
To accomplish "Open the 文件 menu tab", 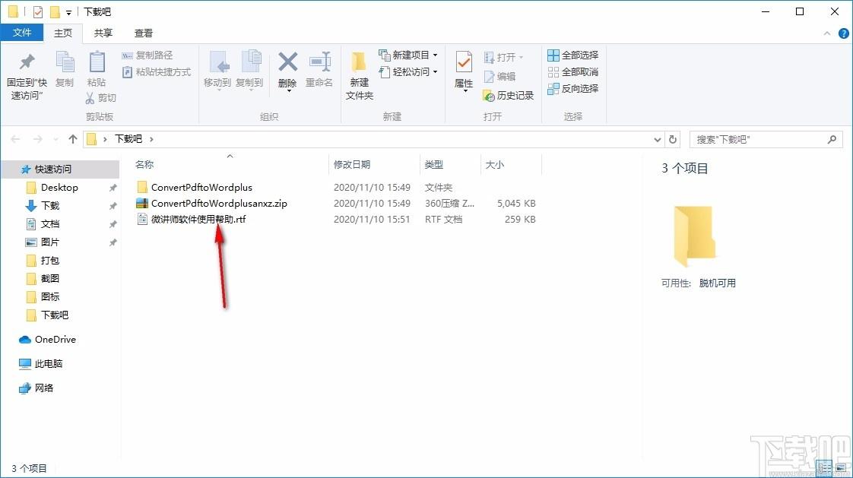I will [x=22, y=33].
